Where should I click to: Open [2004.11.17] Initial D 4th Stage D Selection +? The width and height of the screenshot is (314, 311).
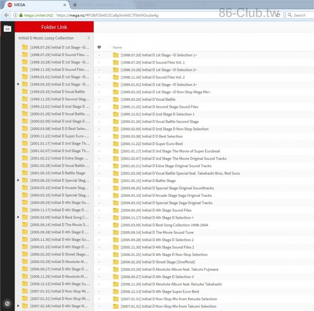(x=157, y=218)
